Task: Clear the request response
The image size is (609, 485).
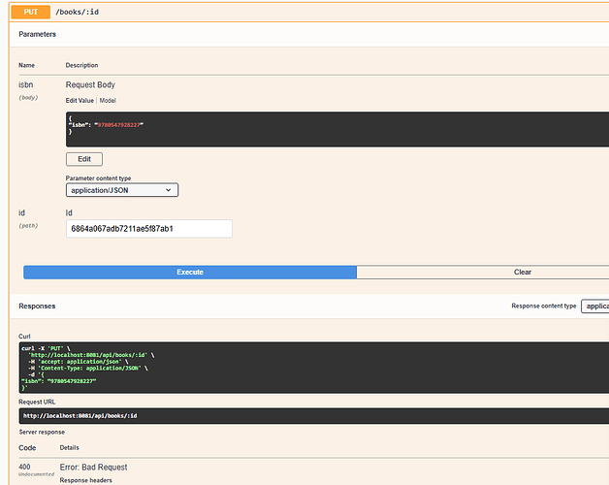Action: tap(483, 272)
